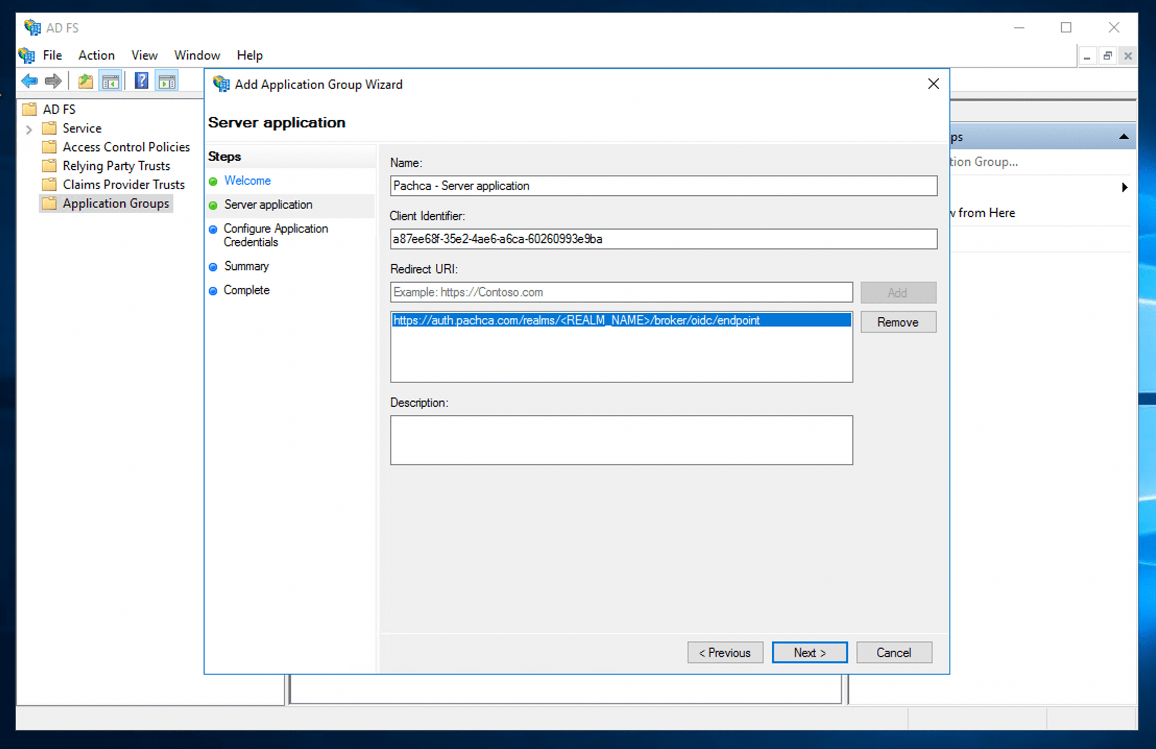Open the Action menu
Viewport: 1156px width, 749px height.
coord(97,55)
